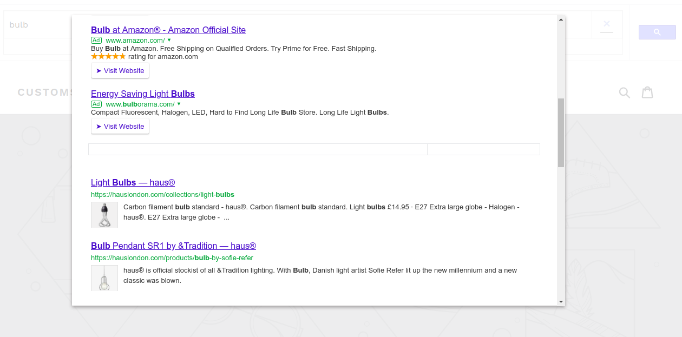Click the five-star rating for amazon.com
The height and width of the screenshot is (337, 682).
click(108, 56)
